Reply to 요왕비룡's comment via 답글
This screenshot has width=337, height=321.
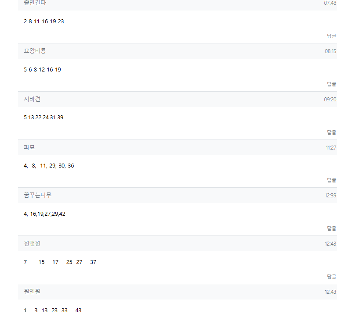[331, 84]
